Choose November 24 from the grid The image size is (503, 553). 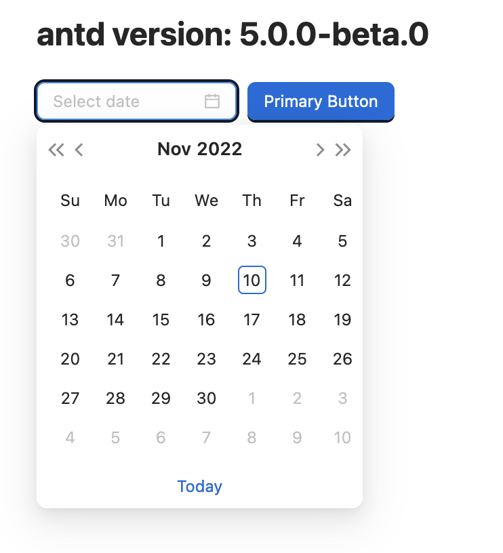click(251, 359)
